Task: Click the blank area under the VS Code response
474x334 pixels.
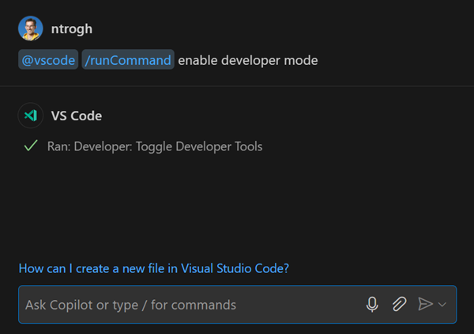Action: (x=237, y=206)
